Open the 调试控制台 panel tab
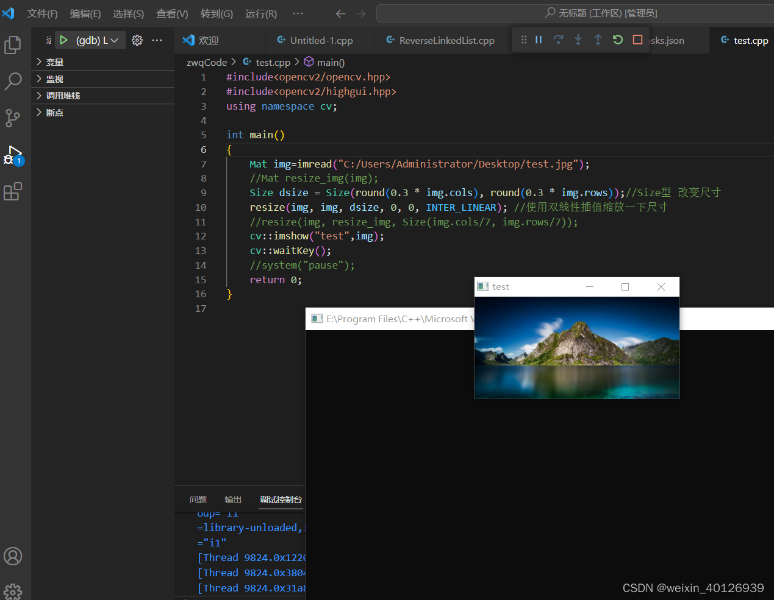This screenshot has height=600, width=774. tap(281, 499)
